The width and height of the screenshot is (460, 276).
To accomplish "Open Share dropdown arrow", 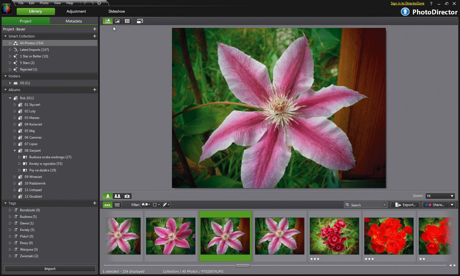I will pos(452,205).
